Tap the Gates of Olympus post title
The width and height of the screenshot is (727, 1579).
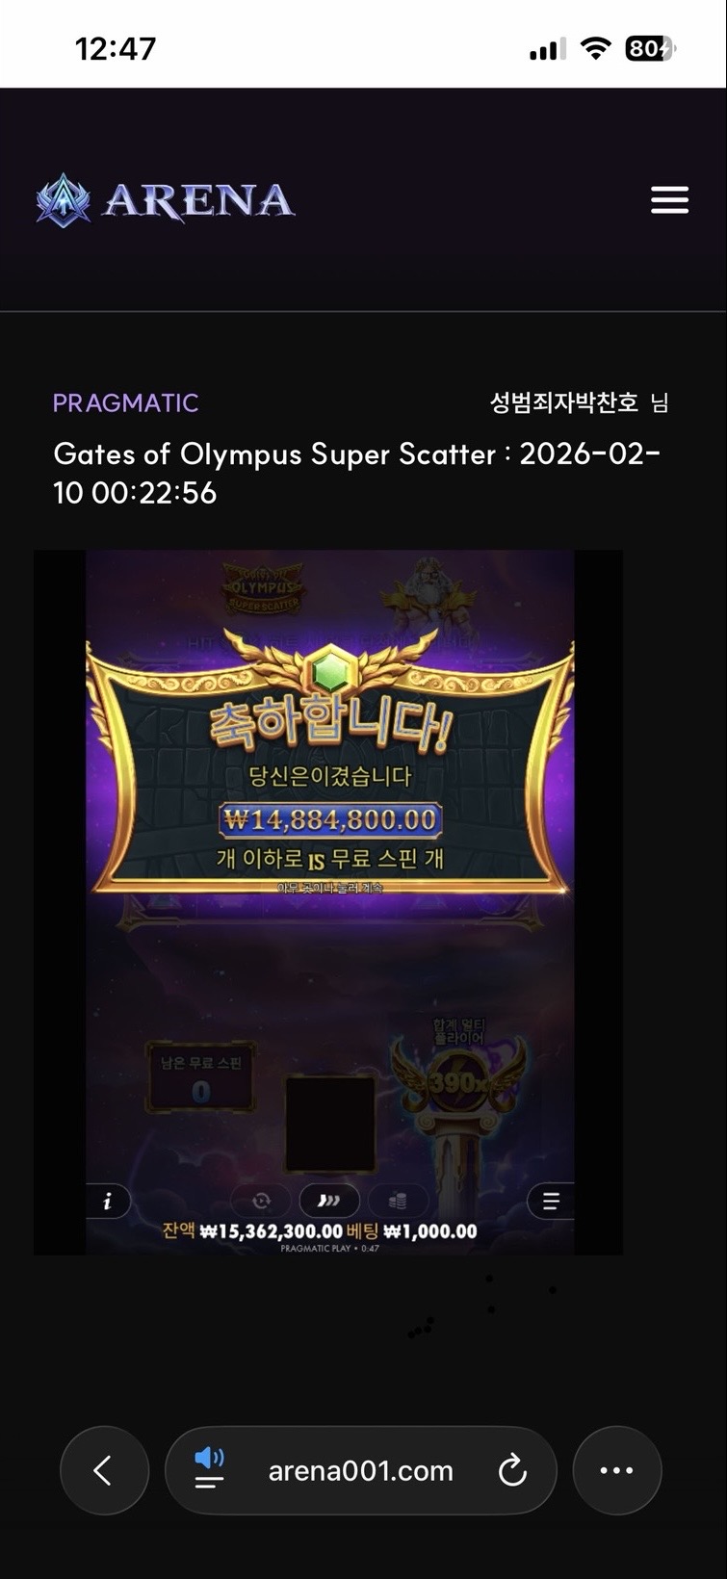[x=356, y=473]
